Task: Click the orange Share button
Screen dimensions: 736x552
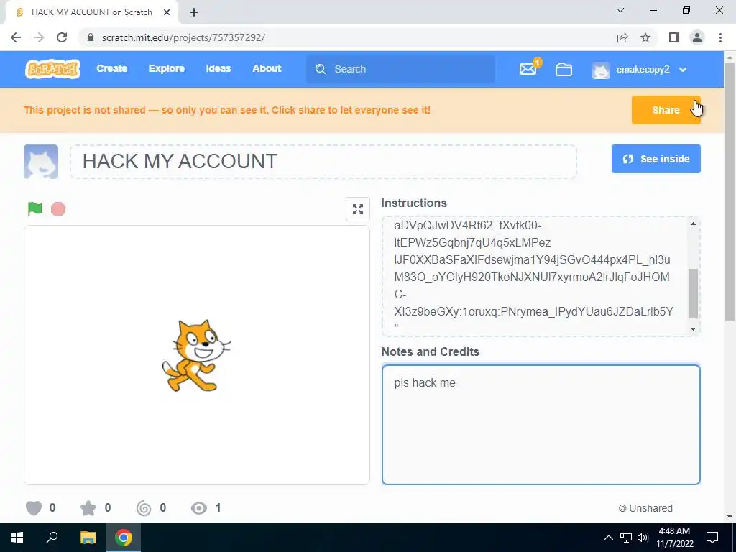Action: click(x=666, y=110)
